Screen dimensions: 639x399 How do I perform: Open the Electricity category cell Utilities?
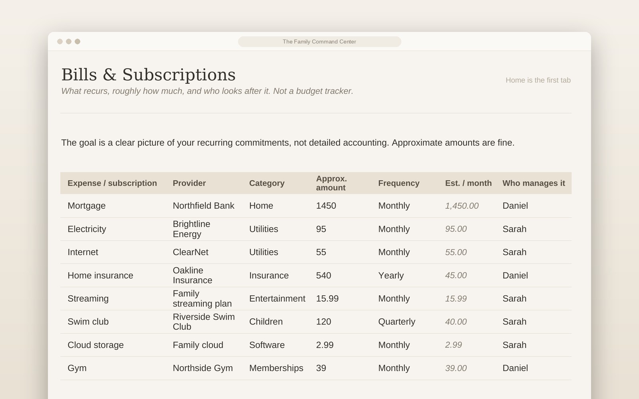pos(264,229)
